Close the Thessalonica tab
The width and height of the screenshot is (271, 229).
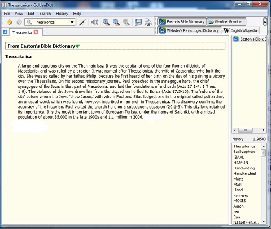tap(36, 32)
